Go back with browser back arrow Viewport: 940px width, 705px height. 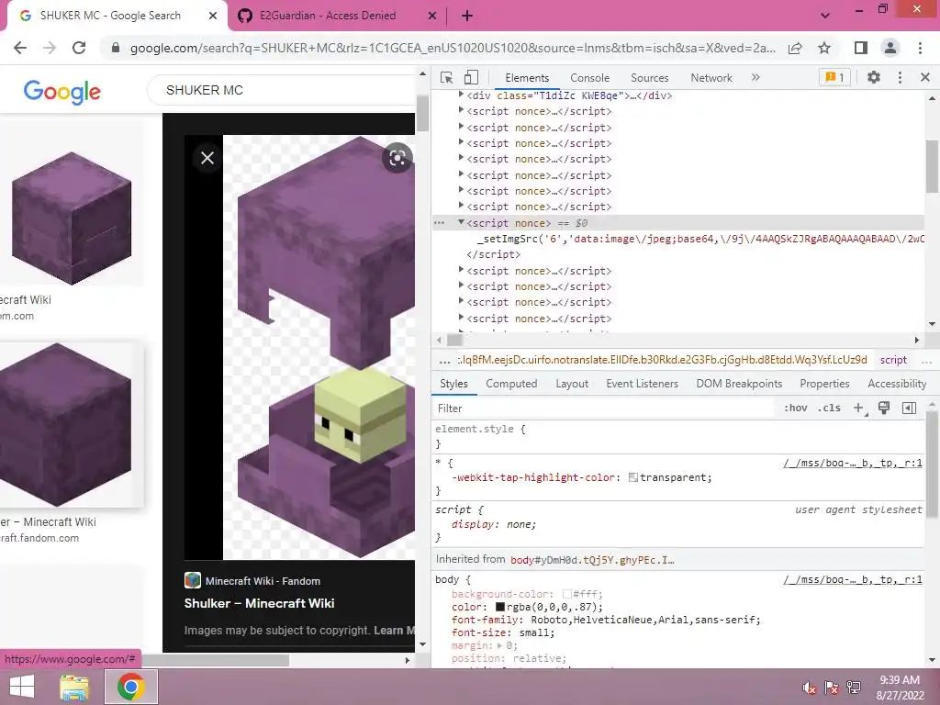point(20,48)
